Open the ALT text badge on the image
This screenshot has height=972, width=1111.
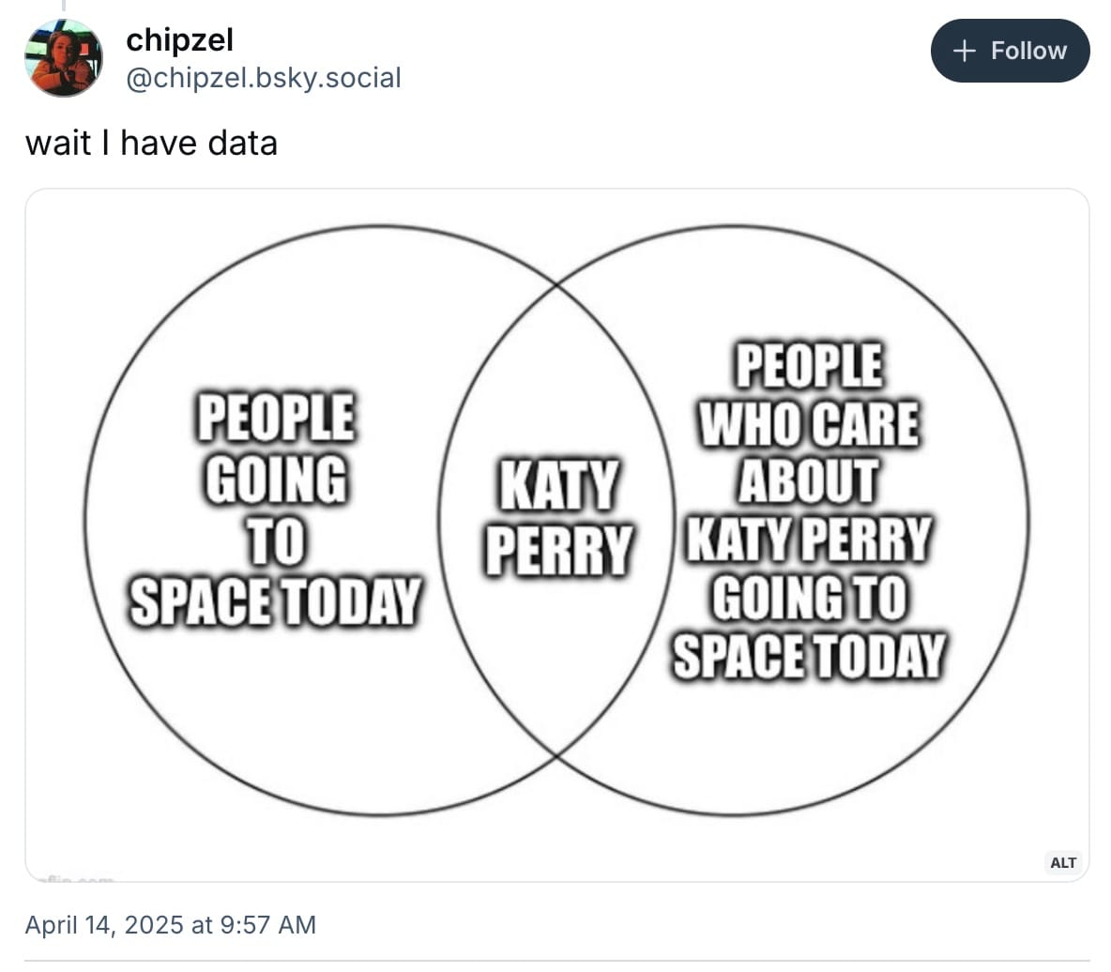pyautogui.click(x=1063, y=862)
